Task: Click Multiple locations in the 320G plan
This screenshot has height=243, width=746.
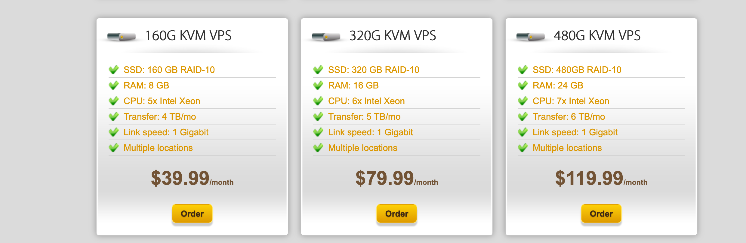Action: pyautogui.click(x=362, y=148)
